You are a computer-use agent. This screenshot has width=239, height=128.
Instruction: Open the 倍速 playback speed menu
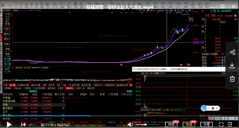click(x=171, y=124)
